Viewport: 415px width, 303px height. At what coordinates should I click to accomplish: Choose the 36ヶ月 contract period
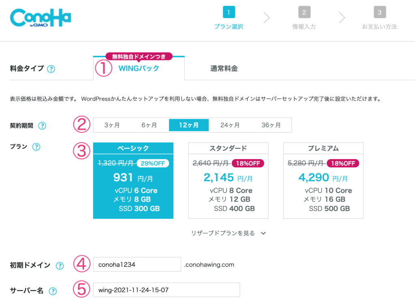tap(271, 125)
